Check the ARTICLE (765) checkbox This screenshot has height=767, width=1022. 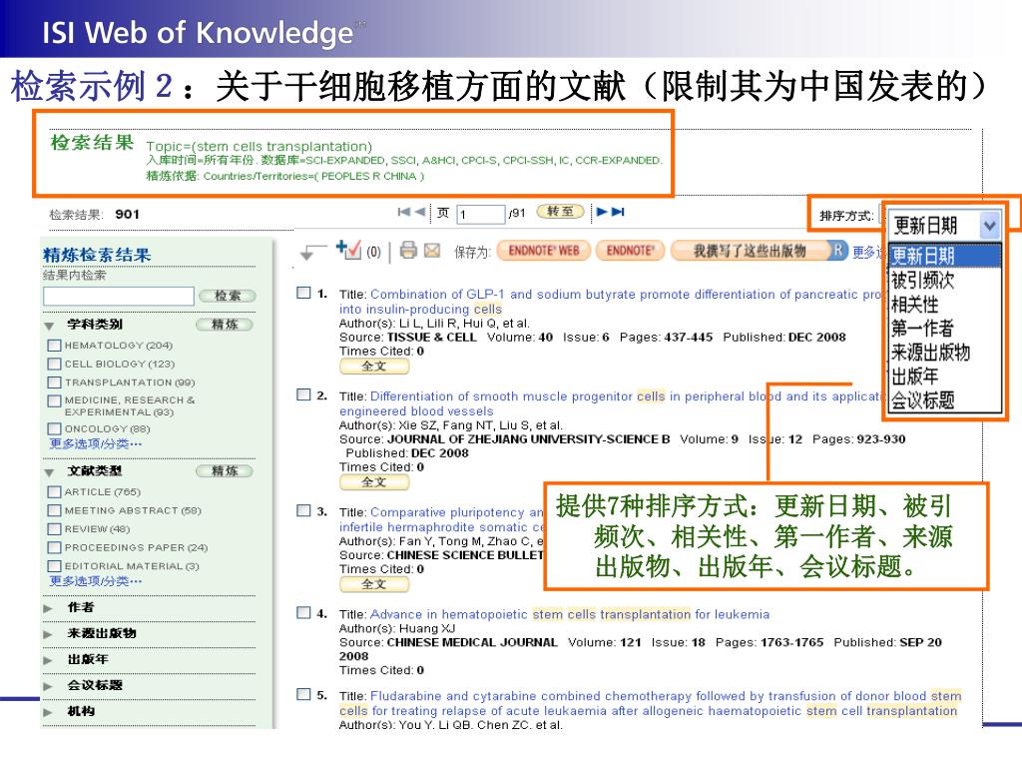(x=54, y=491)
